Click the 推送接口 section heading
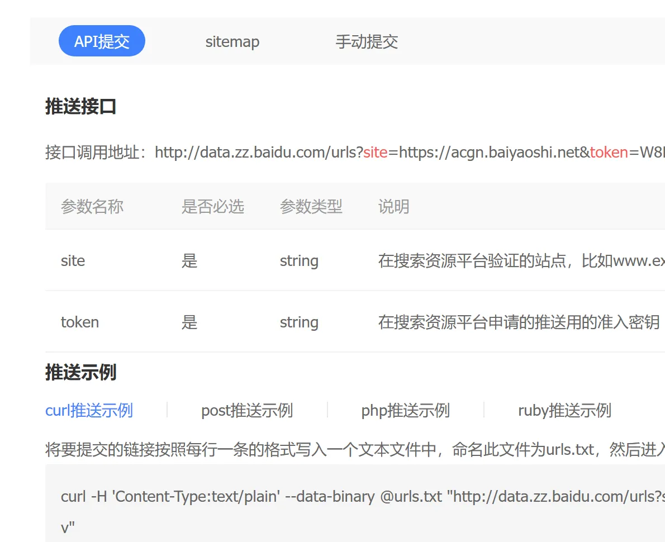 click(x=80, y=106)
